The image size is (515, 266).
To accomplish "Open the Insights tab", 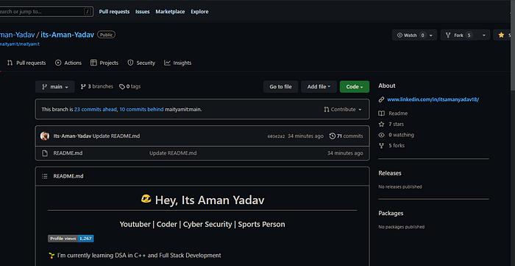I will click(x=178, y=63).
